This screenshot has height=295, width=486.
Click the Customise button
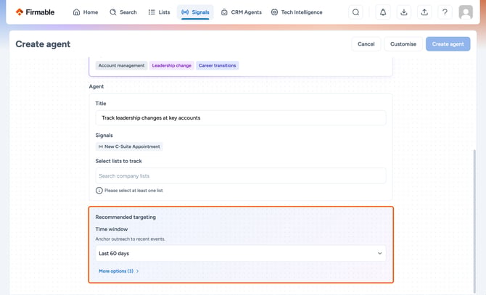(403, 44)
